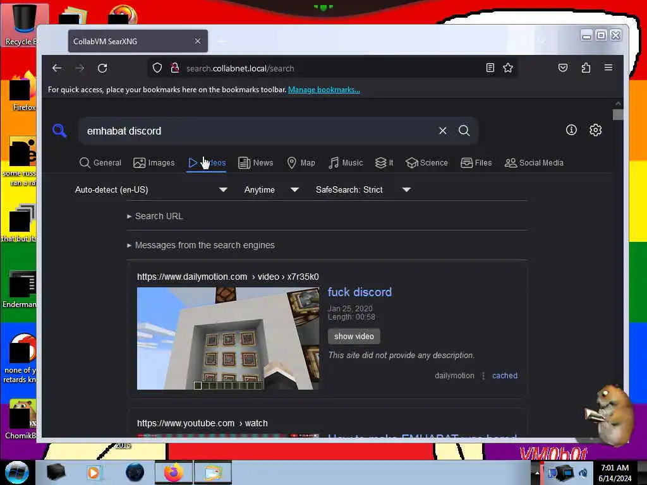Open Firefox from the taskbar
This screenshot has width=647, height=485.
click(173, 472)
